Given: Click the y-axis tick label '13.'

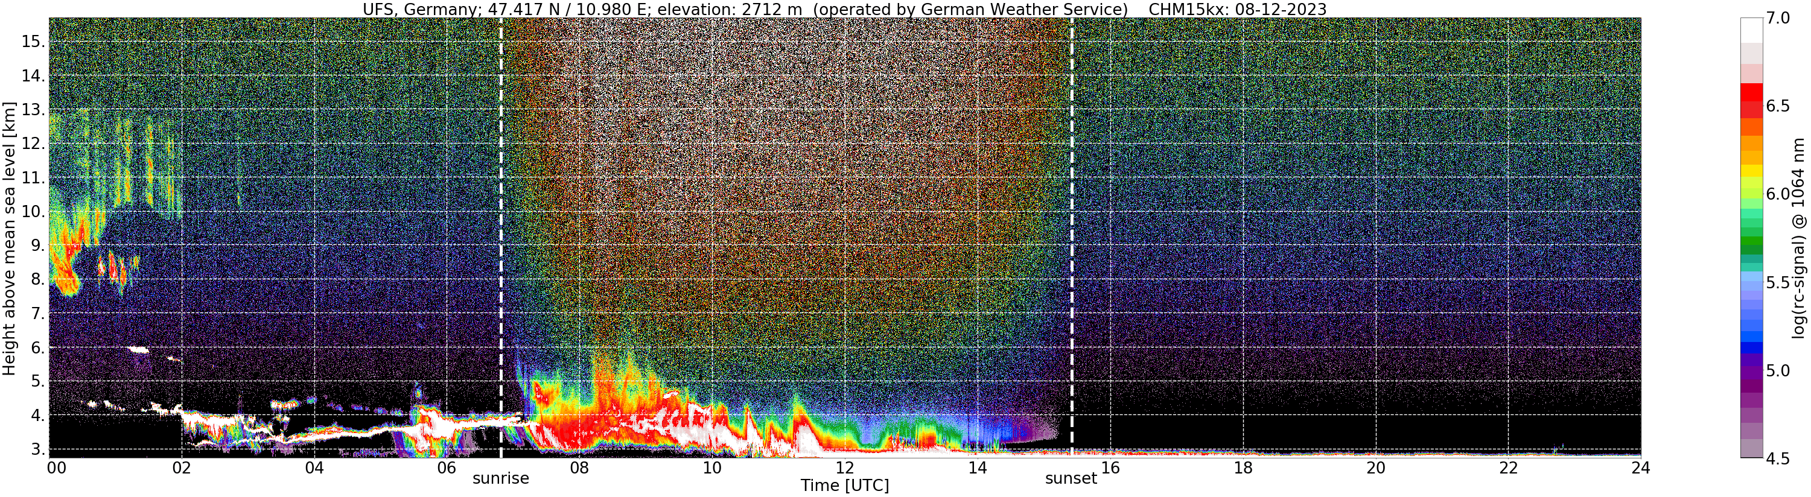Looking at the screenshot, I should tap(33, 110).
